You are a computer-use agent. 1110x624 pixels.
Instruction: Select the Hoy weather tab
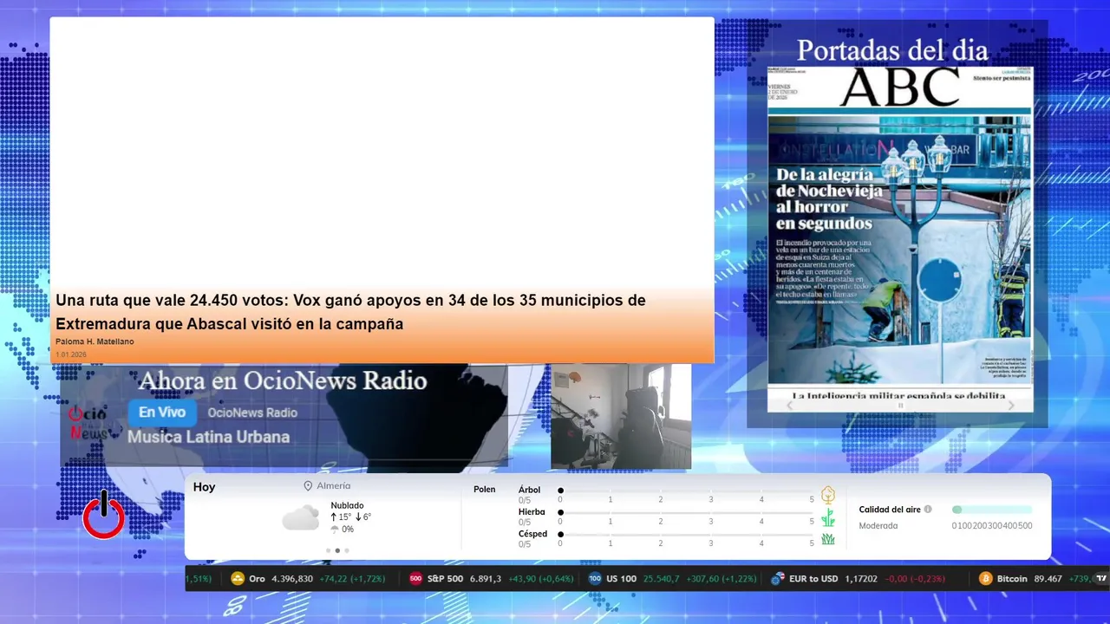(205, 487)
